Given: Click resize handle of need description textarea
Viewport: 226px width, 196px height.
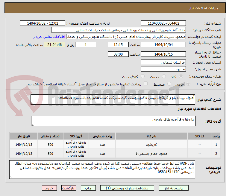Looking at the screenshot, I should [32, 103].
